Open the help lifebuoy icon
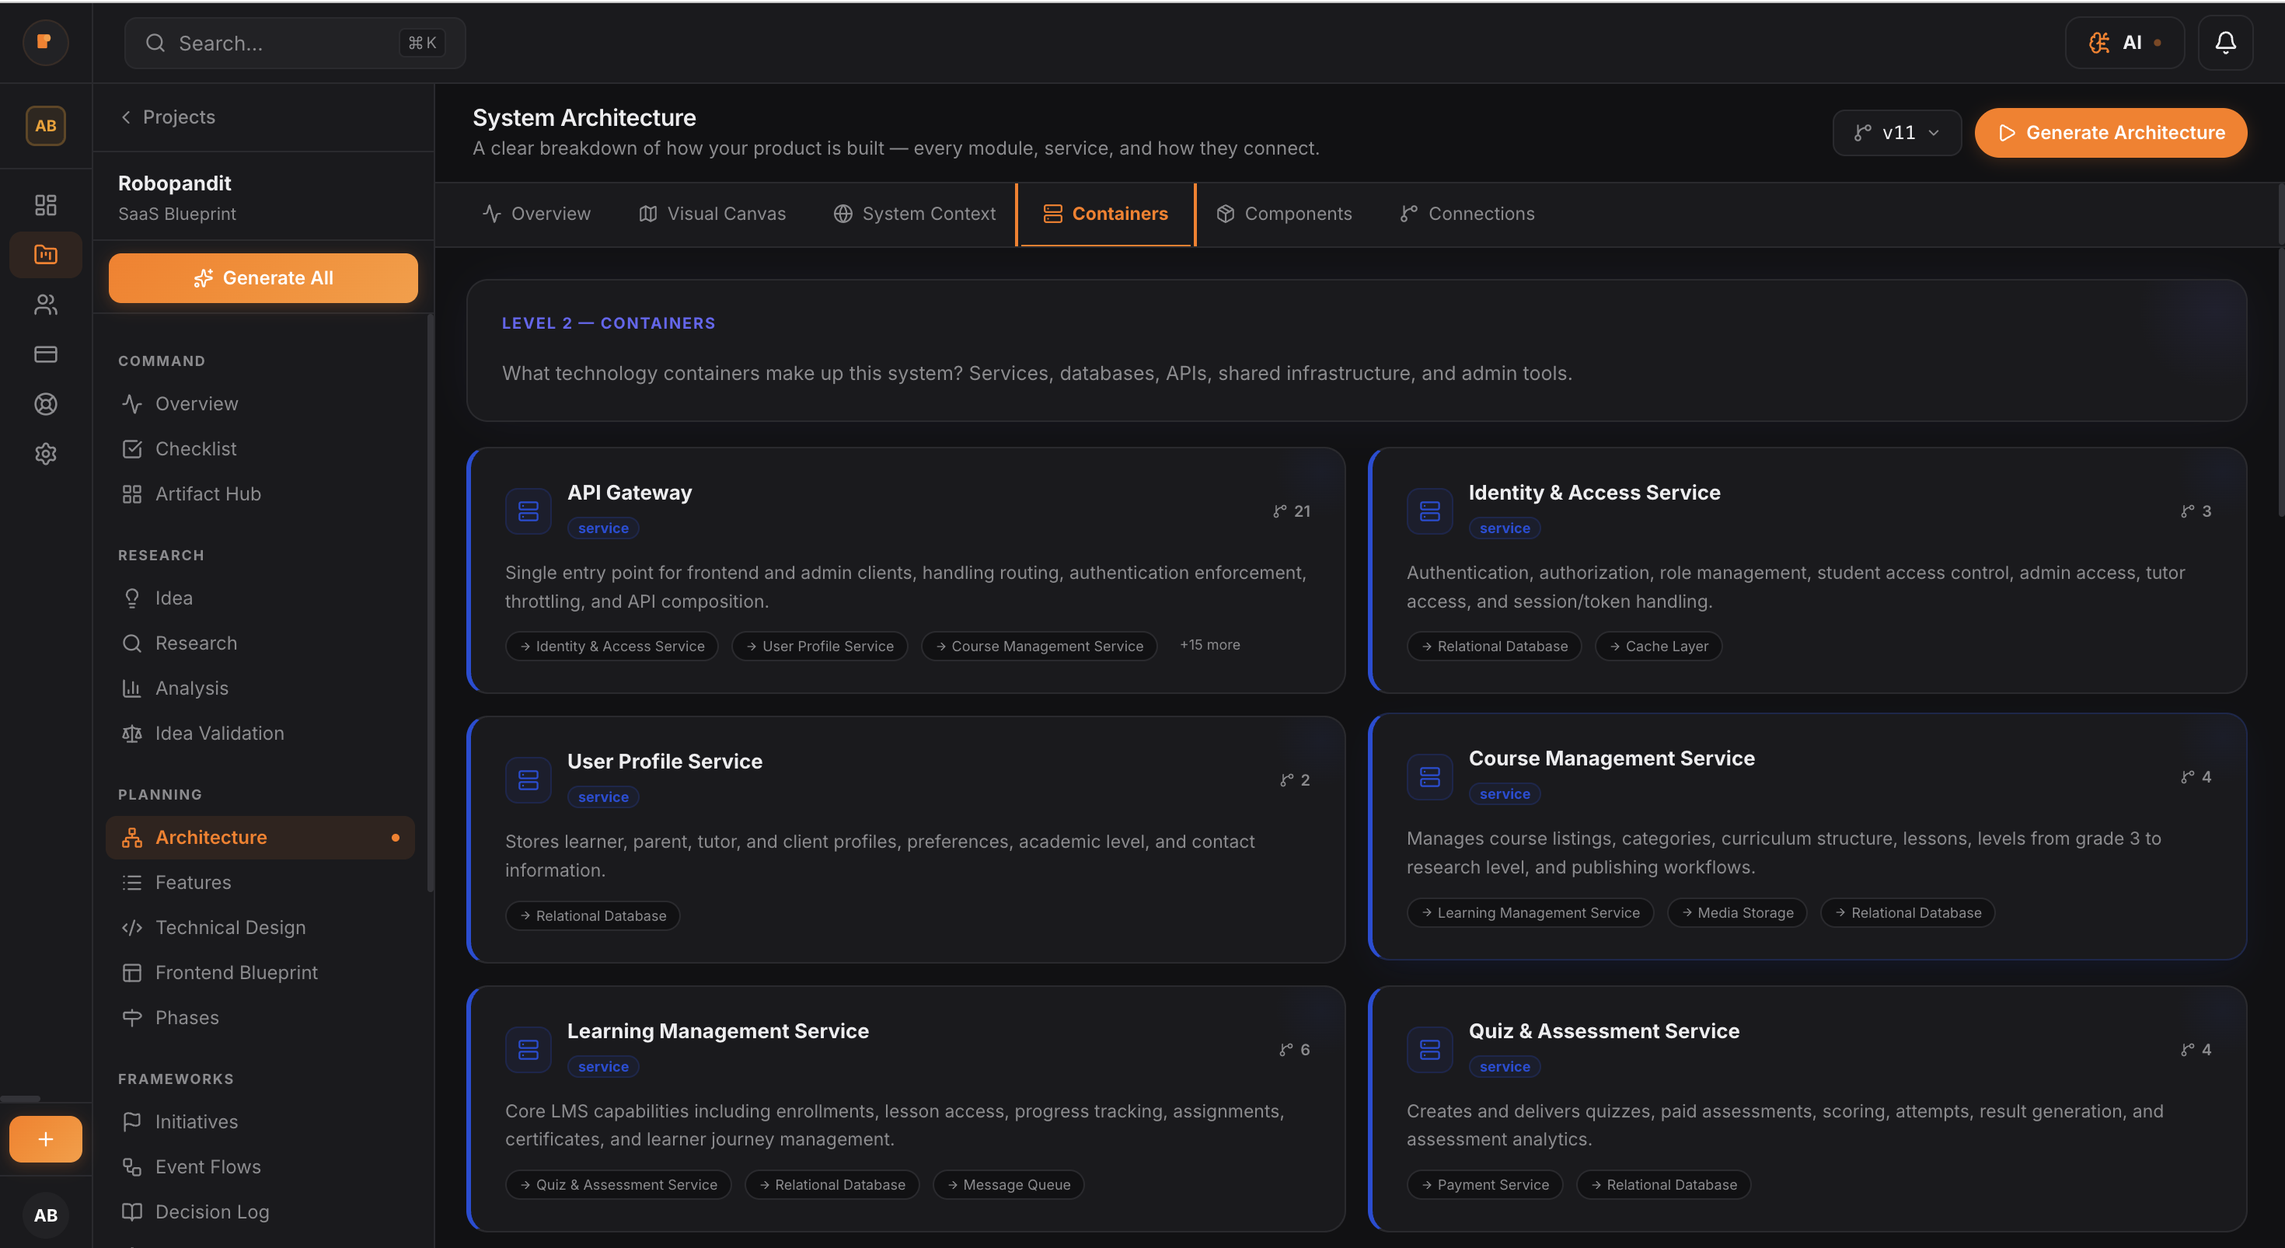The height and width of the screenshot is (1248, 2285). 45,403
